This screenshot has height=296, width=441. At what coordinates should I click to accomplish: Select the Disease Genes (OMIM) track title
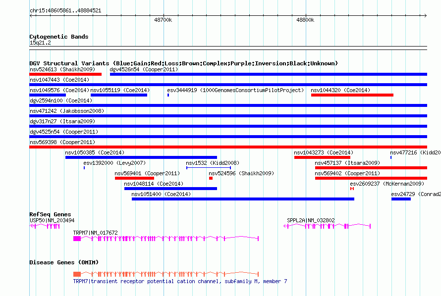pyautogui.click(x=64, y=262)
